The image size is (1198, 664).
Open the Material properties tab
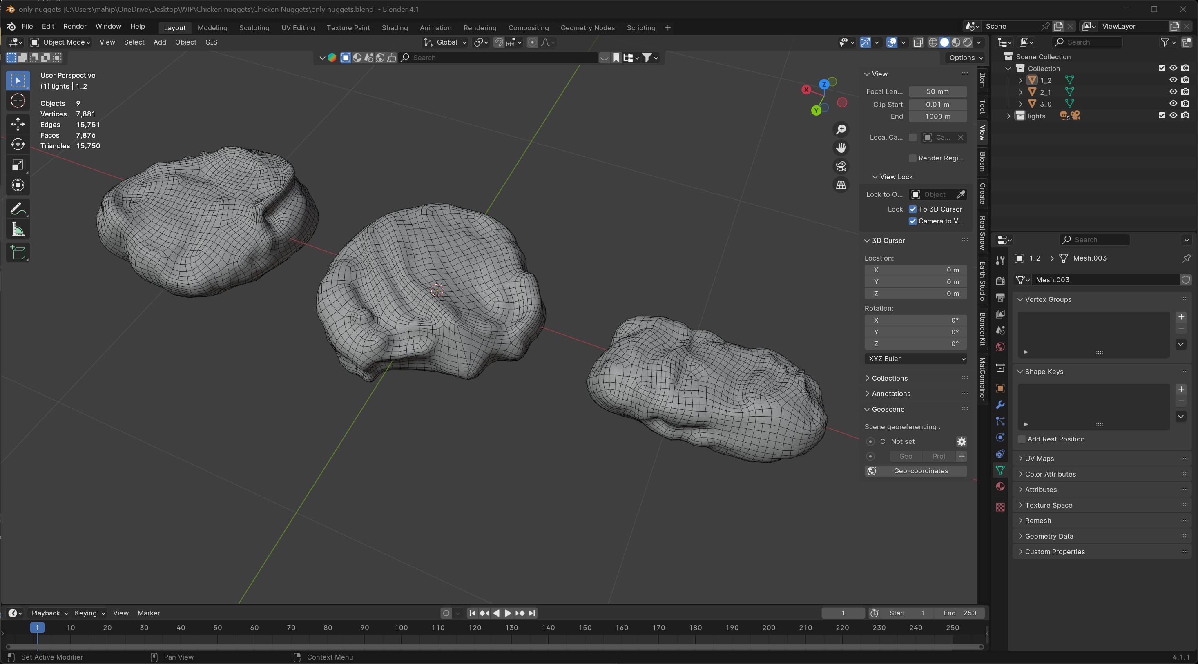click(1000, 486)
